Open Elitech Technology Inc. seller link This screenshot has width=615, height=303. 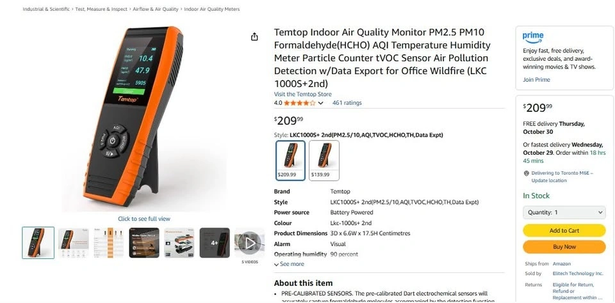pyautogui.click(x=578, y=274)
